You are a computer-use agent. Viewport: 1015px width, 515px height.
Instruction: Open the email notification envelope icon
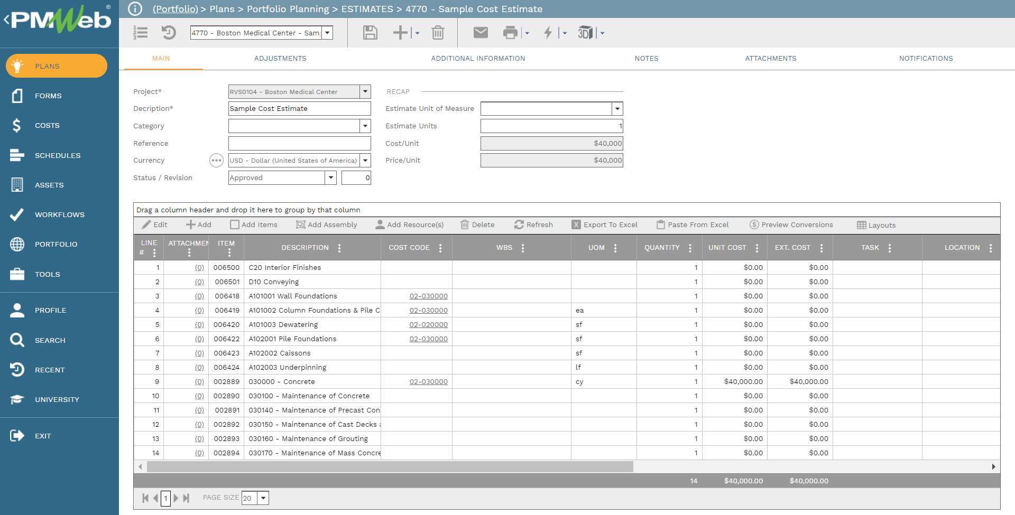480,33
